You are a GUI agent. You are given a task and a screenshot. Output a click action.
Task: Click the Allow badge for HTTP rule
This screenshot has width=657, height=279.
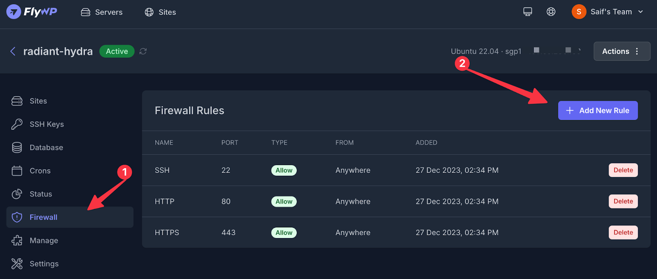click(284, 202)
